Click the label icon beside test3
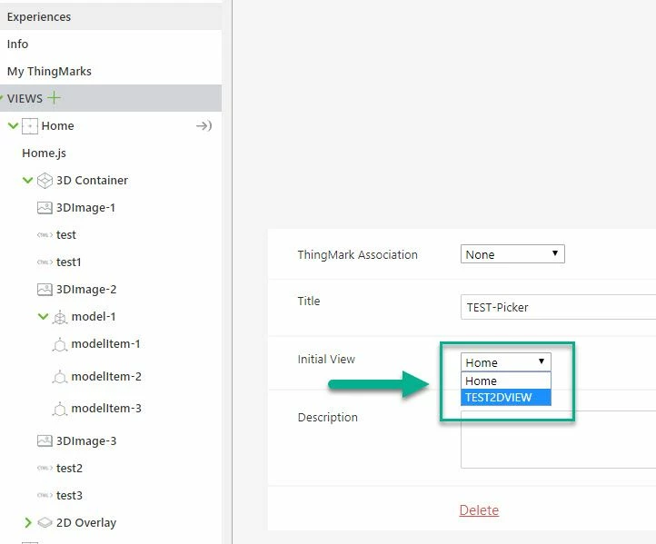Screen dimensions: 656x544 (x=45, y=495)
